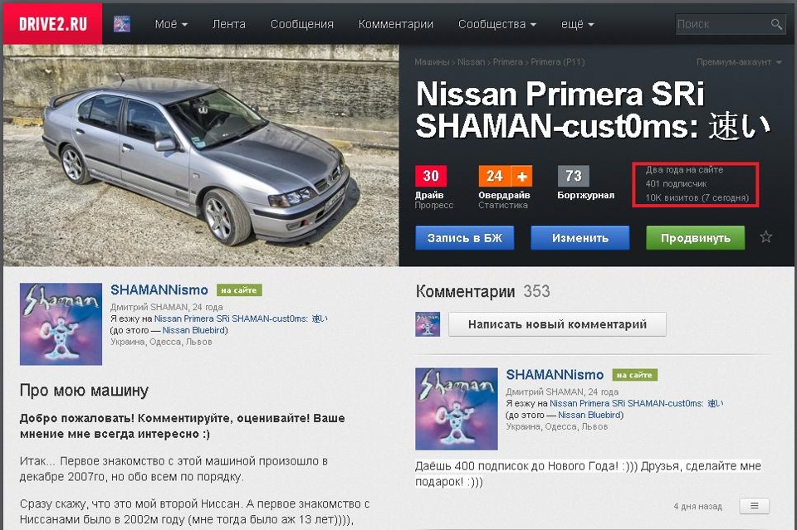This screenshot has width=797, height=530.
Task: Click the green Продвинуть button
Action: pyautogui.click(x=696, y=237)
